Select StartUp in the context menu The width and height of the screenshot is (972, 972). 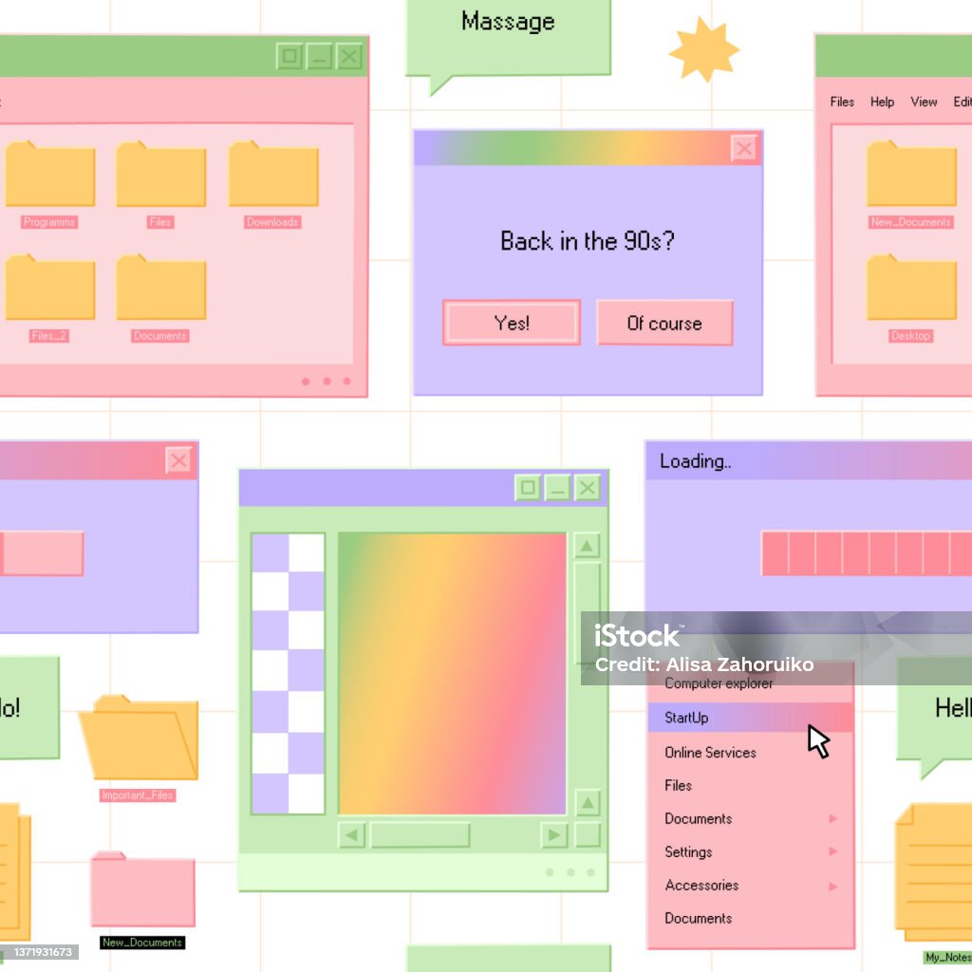point(751,718)
